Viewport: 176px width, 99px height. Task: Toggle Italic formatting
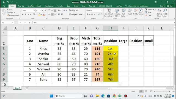(x=25, y=15)
